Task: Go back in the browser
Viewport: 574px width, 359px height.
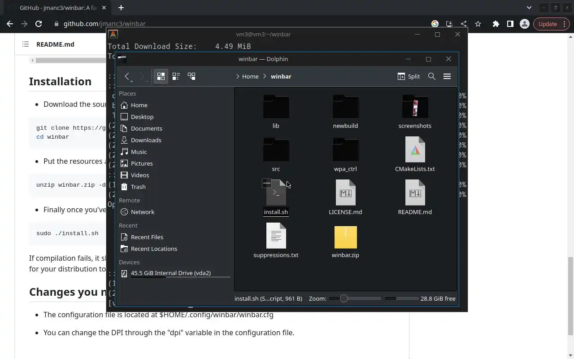Action: tap(10, 24)
